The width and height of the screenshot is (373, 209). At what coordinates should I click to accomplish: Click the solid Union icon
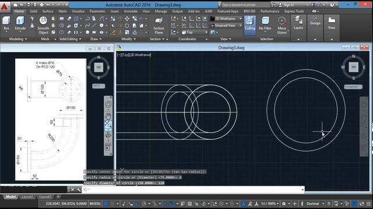[62, 19]
